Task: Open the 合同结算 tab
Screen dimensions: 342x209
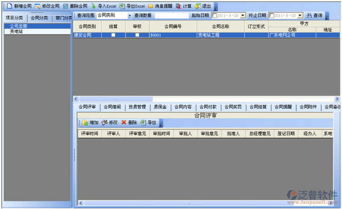Action: click(258, 107)
